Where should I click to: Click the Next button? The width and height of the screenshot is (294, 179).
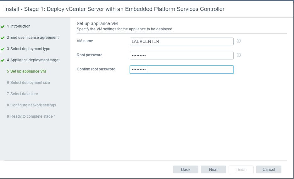tap(214, 169)
